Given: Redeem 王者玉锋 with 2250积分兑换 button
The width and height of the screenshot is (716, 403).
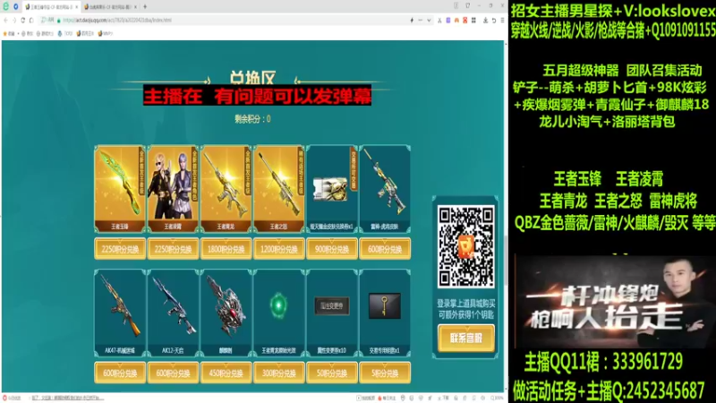Looking at the screenshot, I should point(120,249).
